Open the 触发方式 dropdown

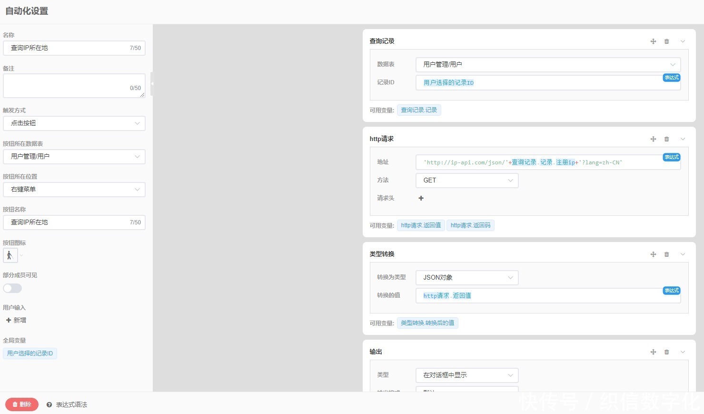pyautogui.click(x=74, y=123)
